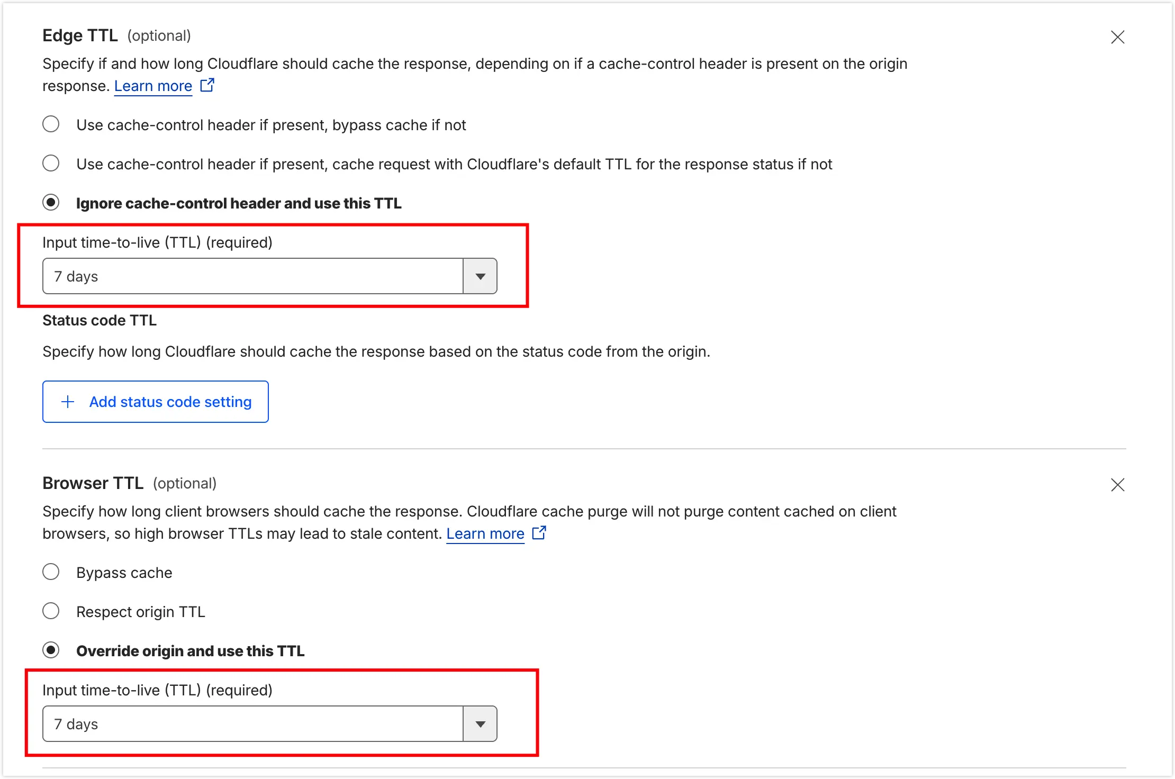Select Cloudflare's default TTL cache-control option
The image size is (1175, 779).
(x=51, y=164)
